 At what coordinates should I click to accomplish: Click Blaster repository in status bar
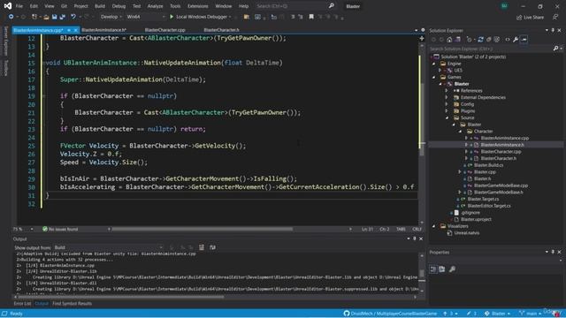tap(497, 314)
